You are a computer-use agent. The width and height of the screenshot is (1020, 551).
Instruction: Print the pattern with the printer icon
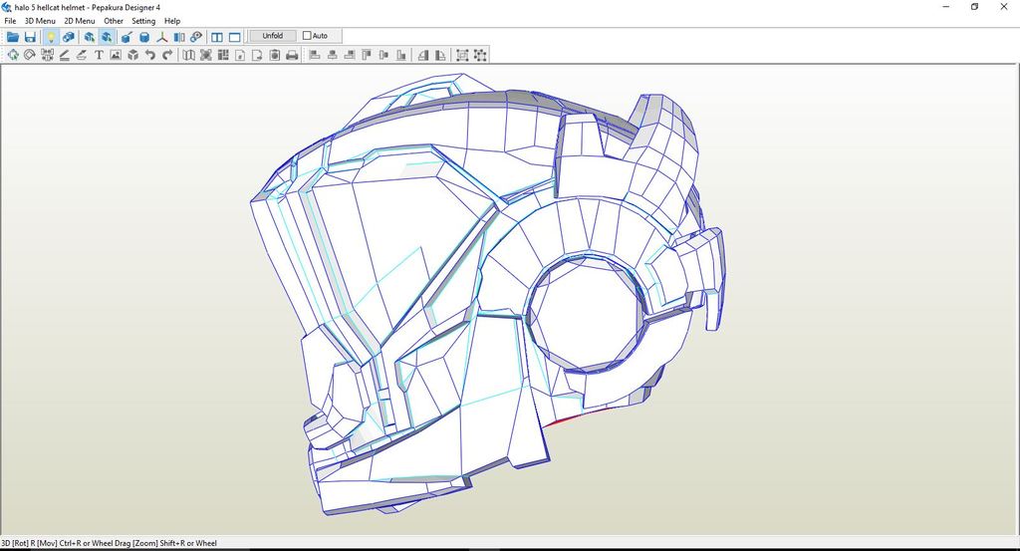point(292,55)
